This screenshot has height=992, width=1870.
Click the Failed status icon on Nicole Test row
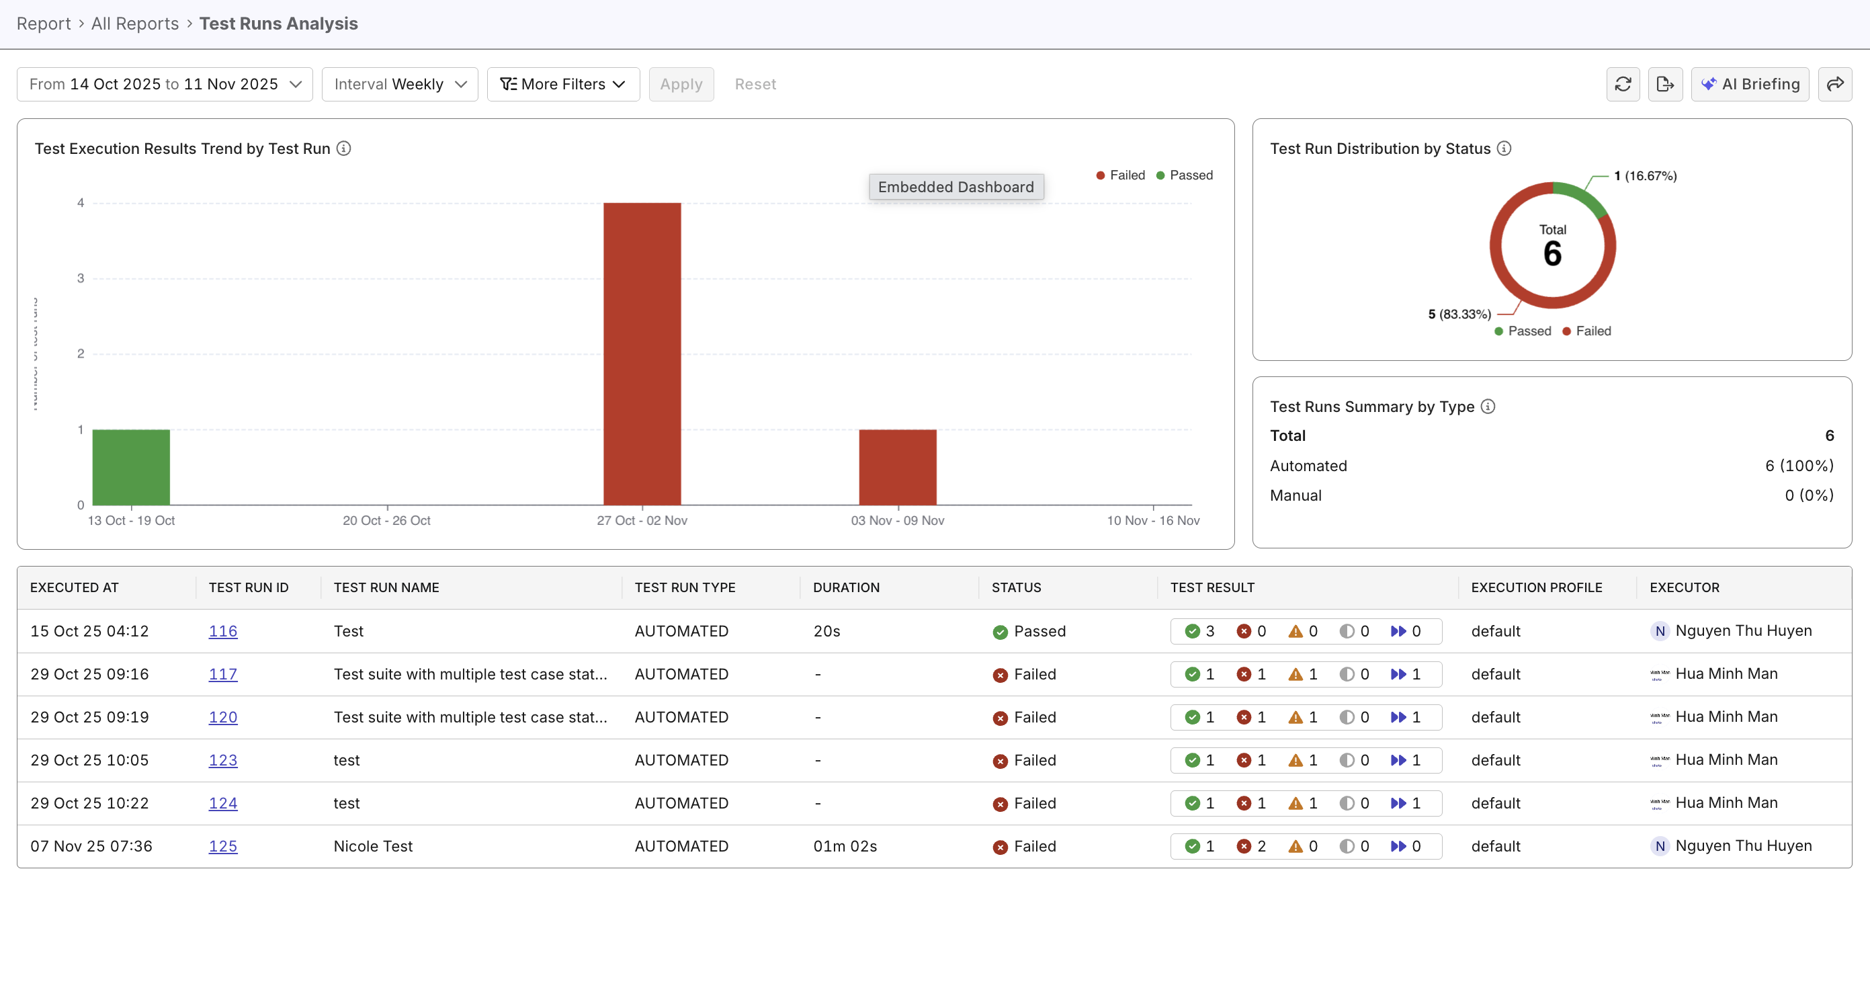pyautogui.click(x=1000, y=846)
